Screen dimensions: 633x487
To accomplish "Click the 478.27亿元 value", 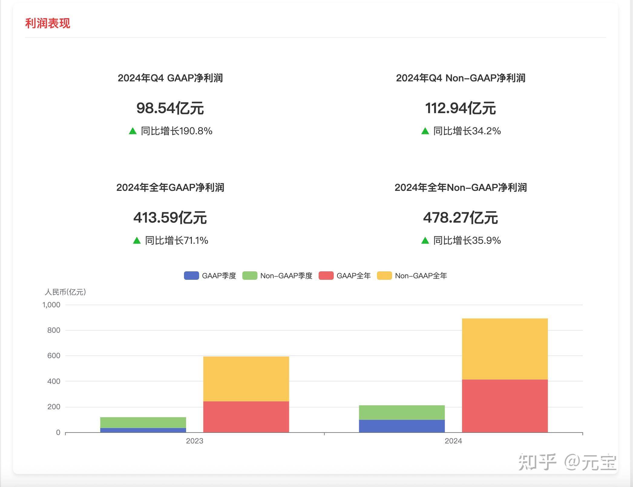I will pyautogui.click(x=461, y=217).
